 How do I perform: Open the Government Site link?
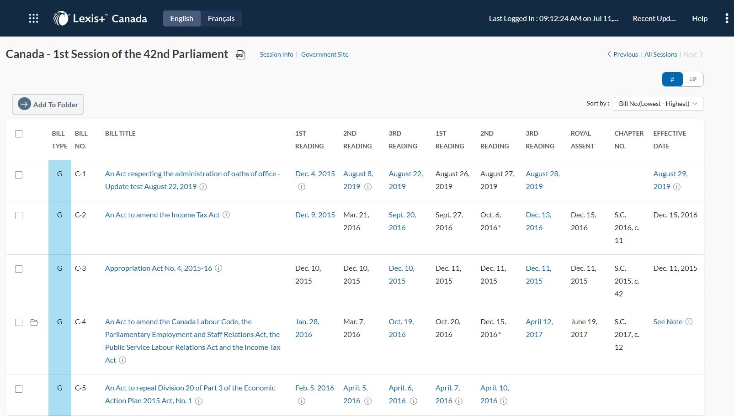324,54
